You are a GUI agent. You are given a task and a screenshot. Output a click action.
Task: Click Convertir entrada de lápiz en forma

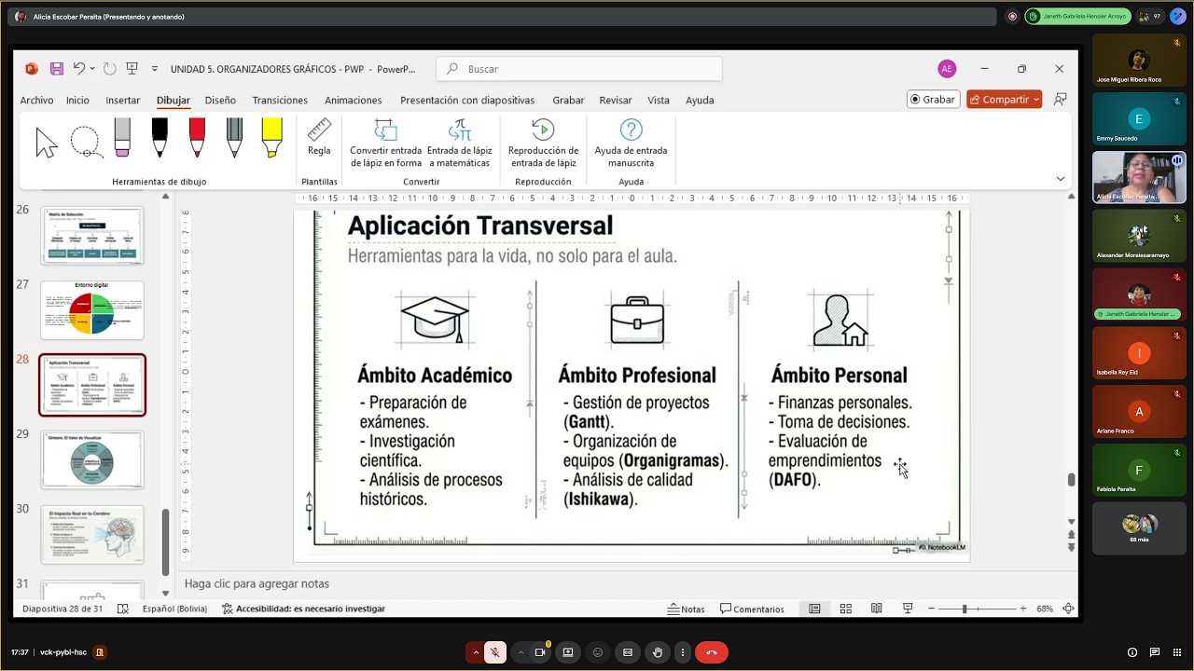click(x=386, y=144)
